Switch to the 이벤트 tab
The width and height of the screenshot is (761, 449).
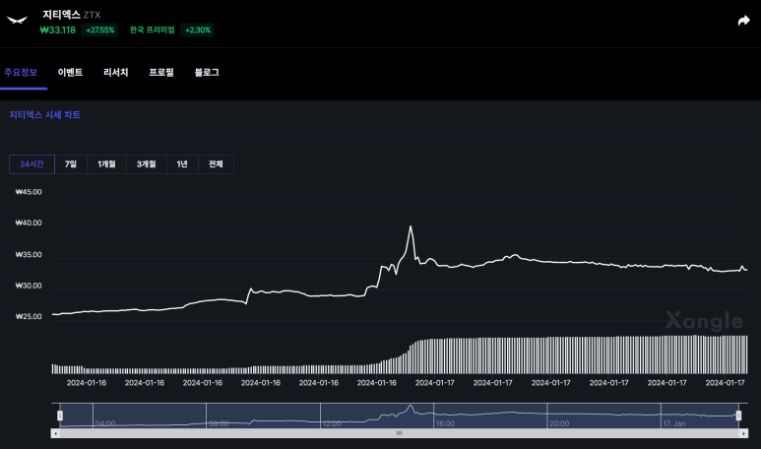point(70,72)
